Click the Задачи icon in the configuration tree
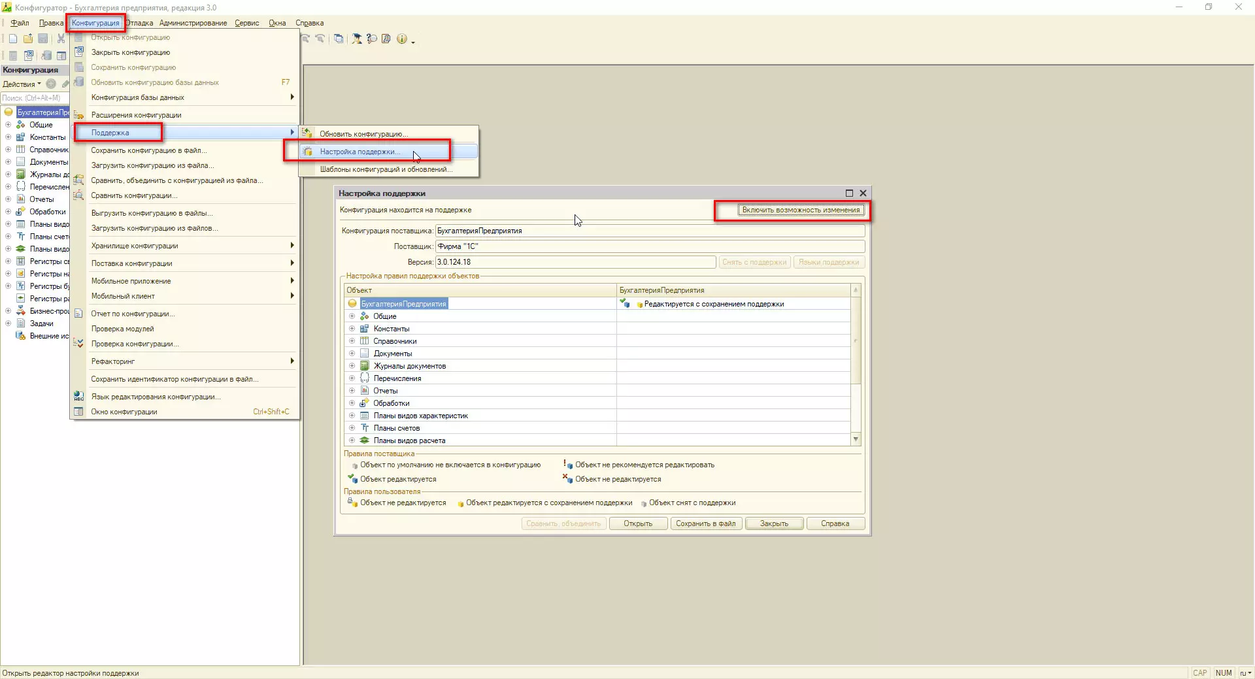 click(x=21, y=323)
